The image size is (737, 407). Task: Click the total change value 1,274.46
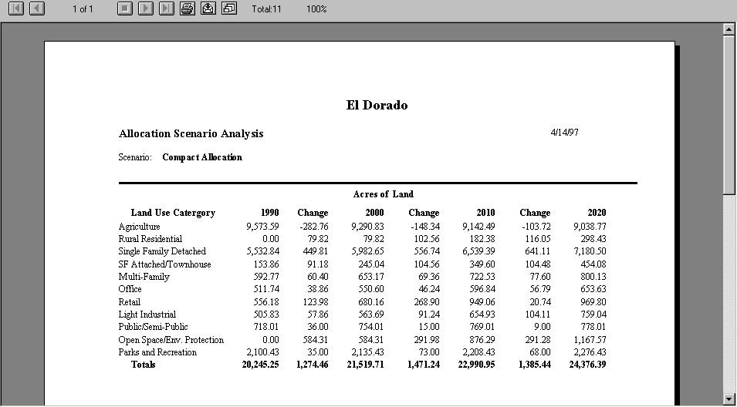click(312, 365)
